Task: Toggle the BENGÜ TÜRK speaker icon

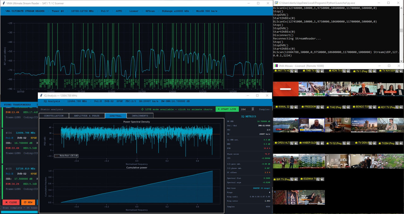Action: pyautogui.click(x=375, y=107)
